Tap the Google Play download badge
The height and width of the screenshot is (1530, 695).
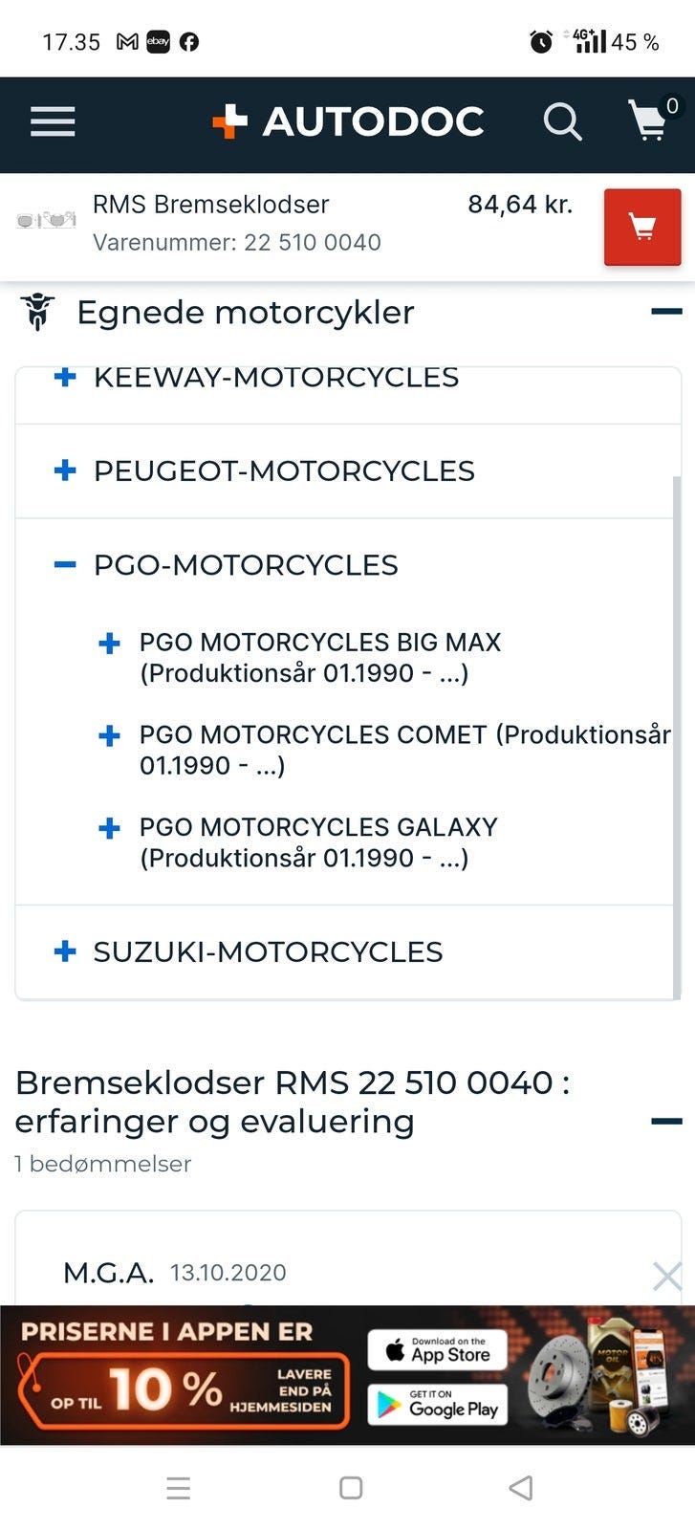click(437, 1403)
